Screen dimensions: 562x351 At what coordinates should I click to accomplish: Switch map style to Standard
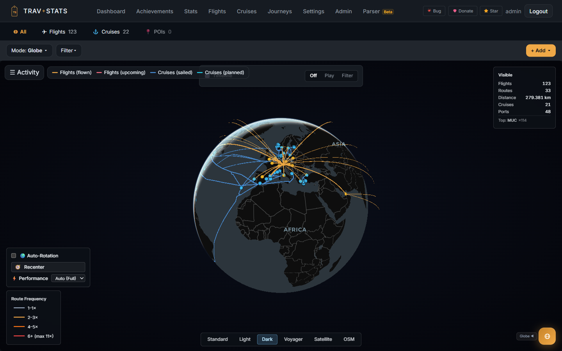(217, 339)
